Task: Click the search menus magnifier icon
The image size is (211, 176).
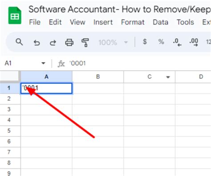Action: pos(19,42)
